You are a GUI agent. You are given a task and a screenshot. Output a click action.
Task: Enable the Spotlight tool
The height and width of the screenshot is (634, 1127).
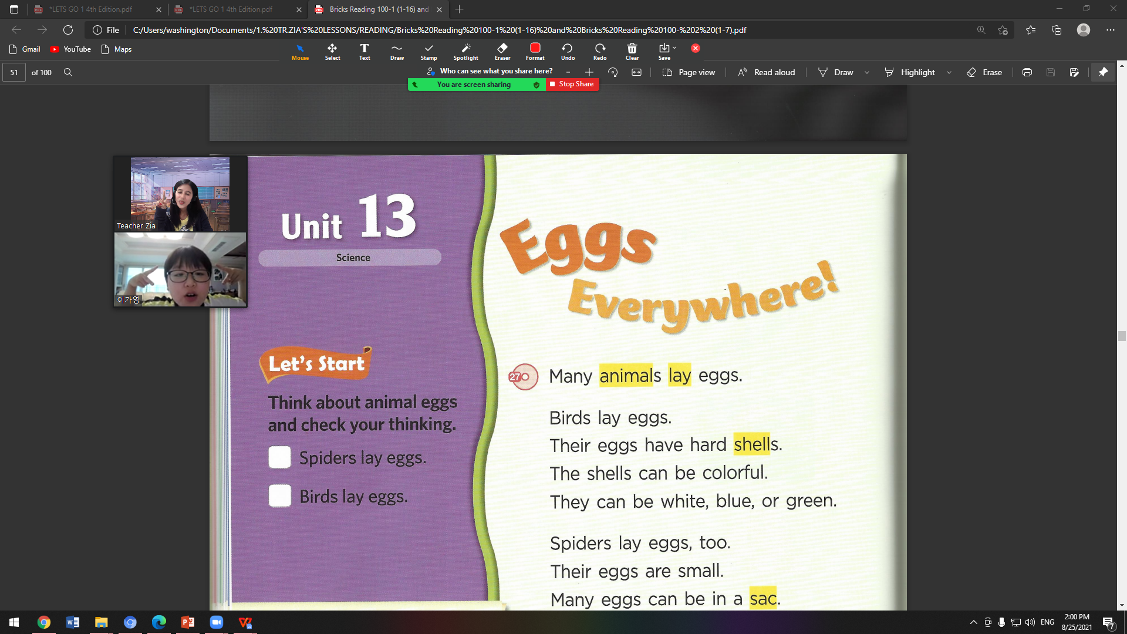(x=465, y=52)
